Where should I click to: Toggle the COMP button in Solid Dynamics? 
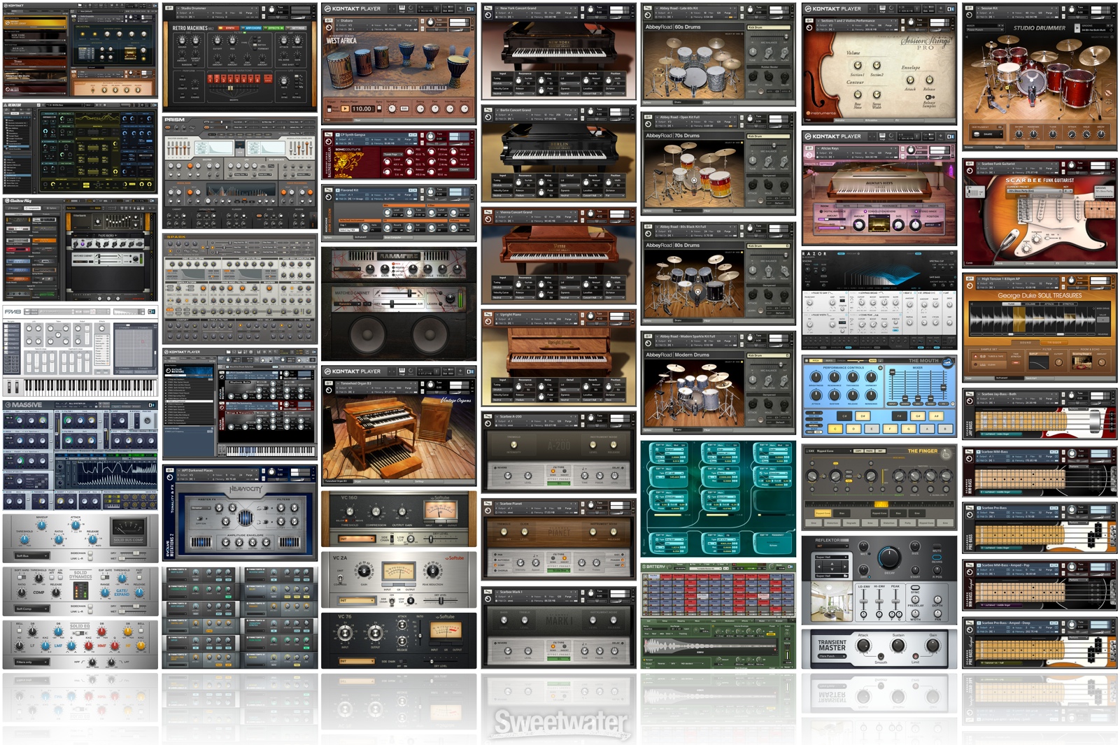click(x=38, y=593)
